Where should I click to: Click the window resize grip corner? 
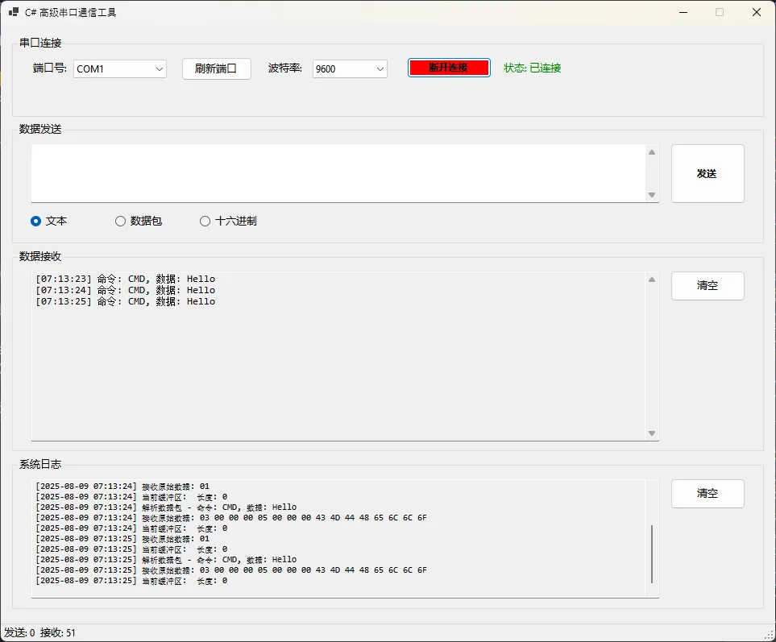click(x=769, y=635)
